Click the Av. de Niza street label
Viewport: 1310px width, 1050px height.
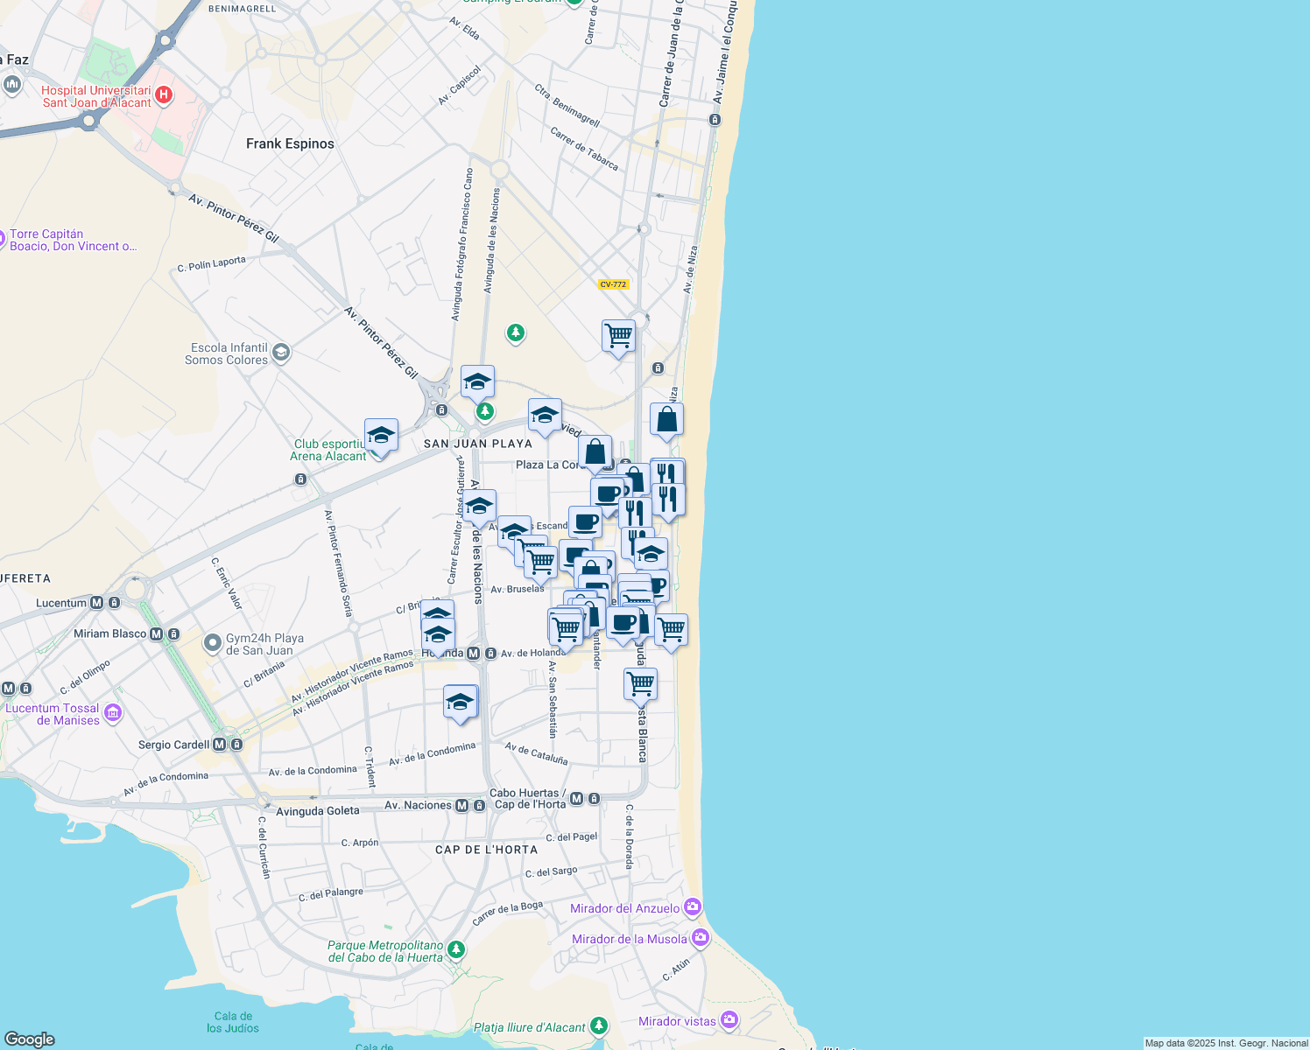(691, 269)
